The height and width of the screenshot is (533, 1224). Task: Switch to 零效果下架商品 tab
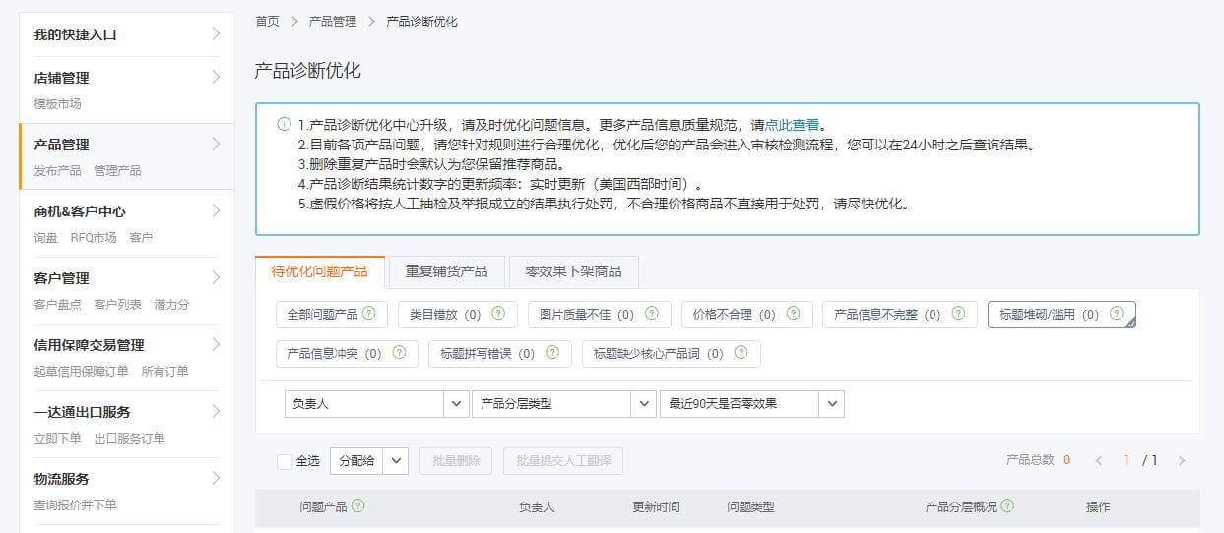coord(573,271)
